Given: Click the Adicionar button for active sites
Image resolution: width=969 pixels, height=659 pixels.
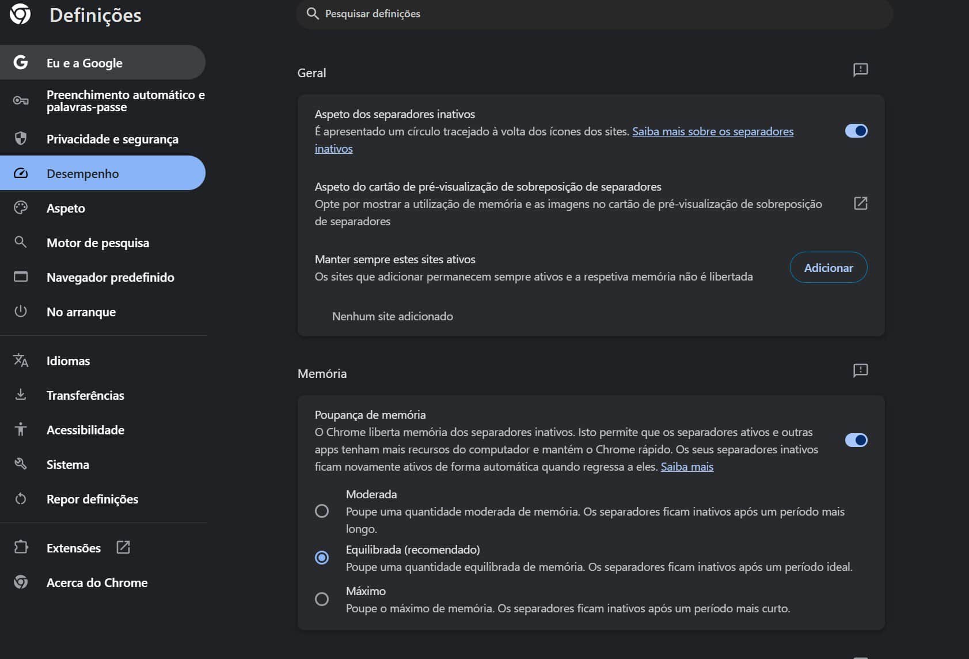Looking at the screenshot, I should coord(829,267).
